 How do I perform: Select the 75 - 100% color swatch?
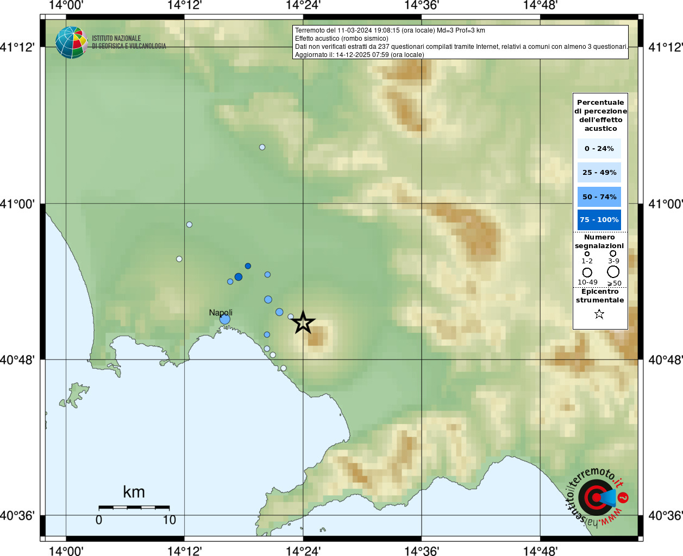[x=599, y=220]
